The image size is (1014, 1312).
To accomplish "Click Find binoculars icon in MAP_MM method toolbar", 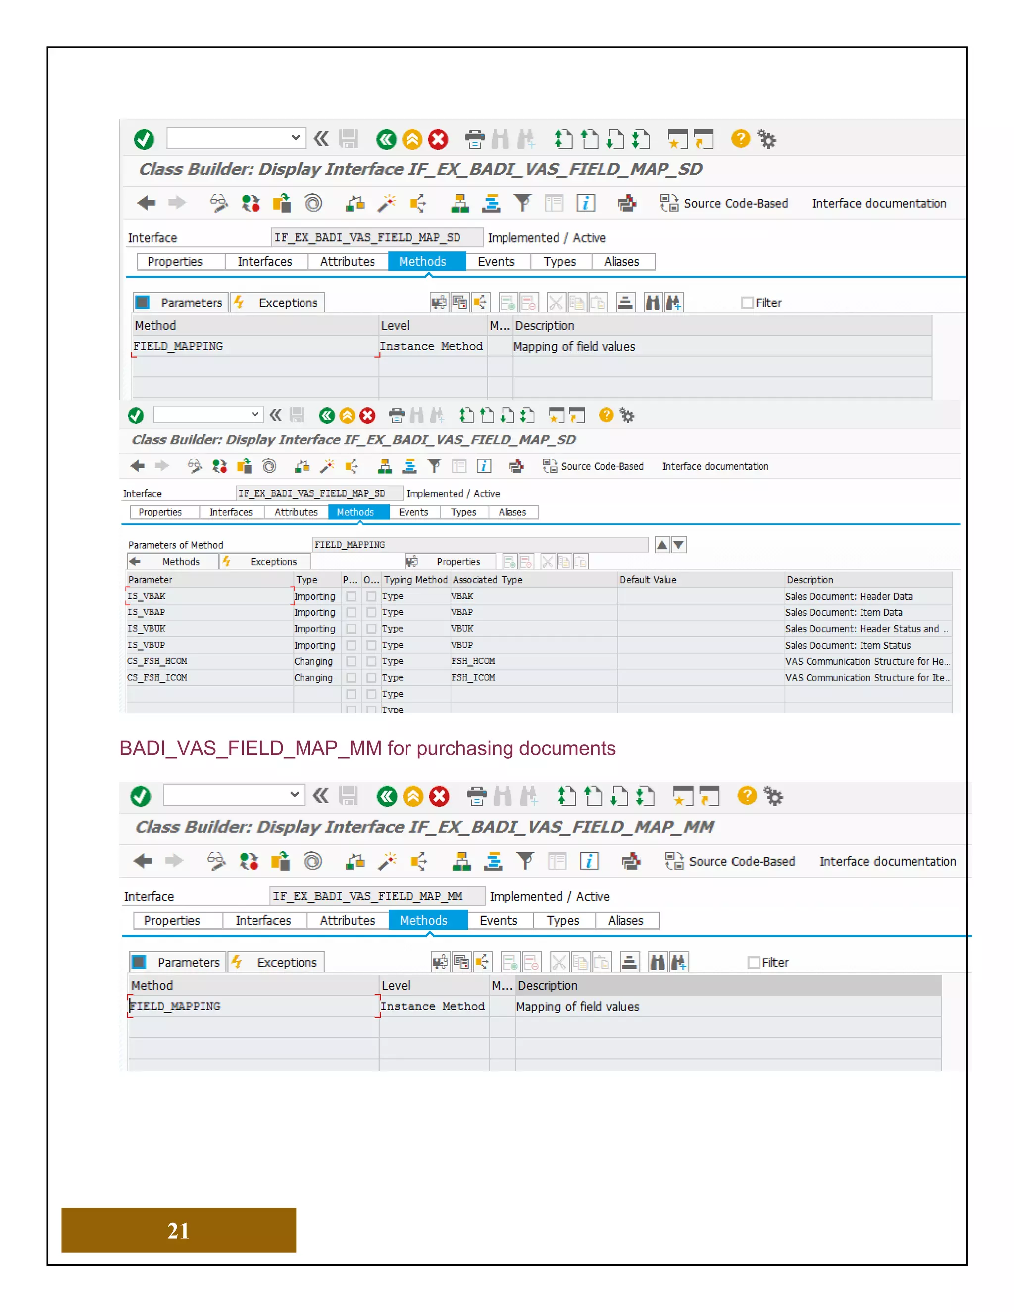I will click(658, 962).
